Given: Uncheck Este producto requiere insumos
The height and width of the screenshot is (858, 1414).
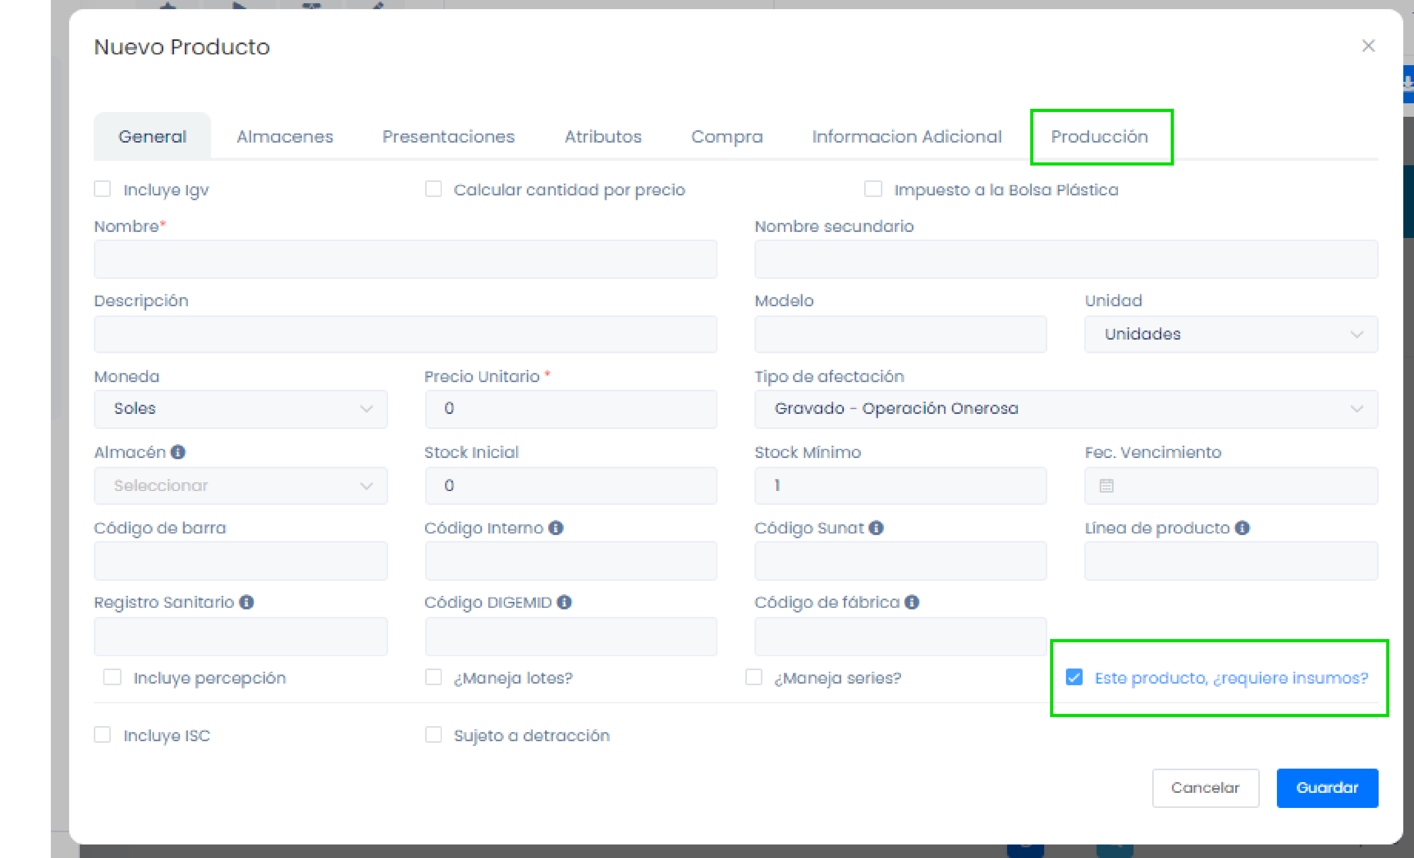Looking at the screenshot, I should click(1074, 677).
